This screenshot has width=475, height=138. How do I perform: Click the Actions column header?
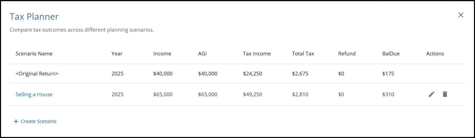tap(435, 54)
